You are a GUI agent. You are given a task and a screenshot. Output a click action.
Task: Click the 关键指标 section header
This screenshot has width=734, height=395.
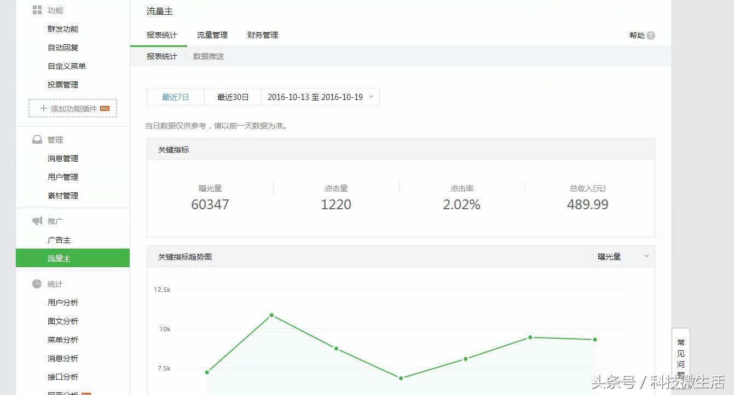click(x=174, y=149)
